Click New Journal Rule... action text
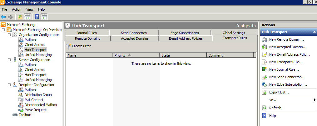Viewport: 317px width, 126px height. (284, 69)
